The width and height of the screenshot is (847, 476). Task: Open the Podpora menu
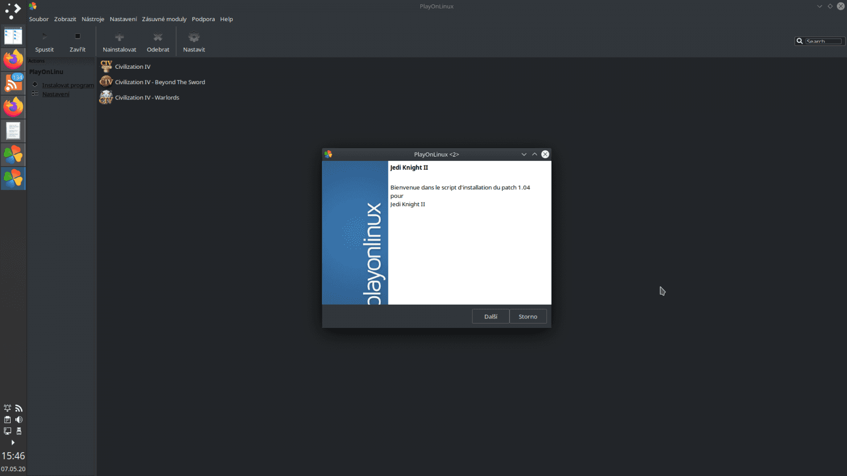point(203,19)
